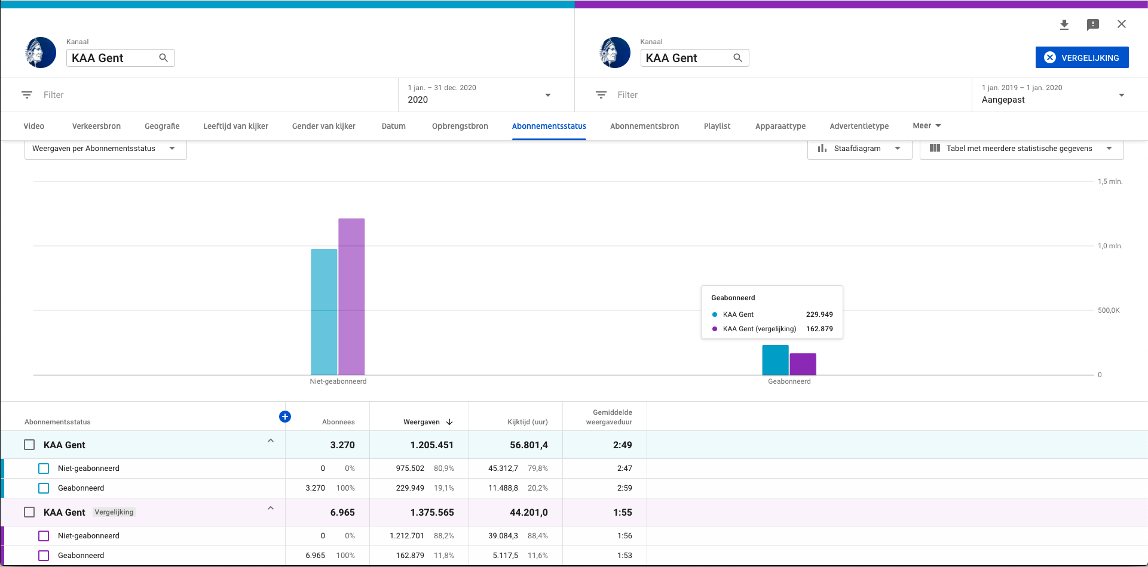Check blue Niet-geabonneerd row checkbox

[44, 469]
